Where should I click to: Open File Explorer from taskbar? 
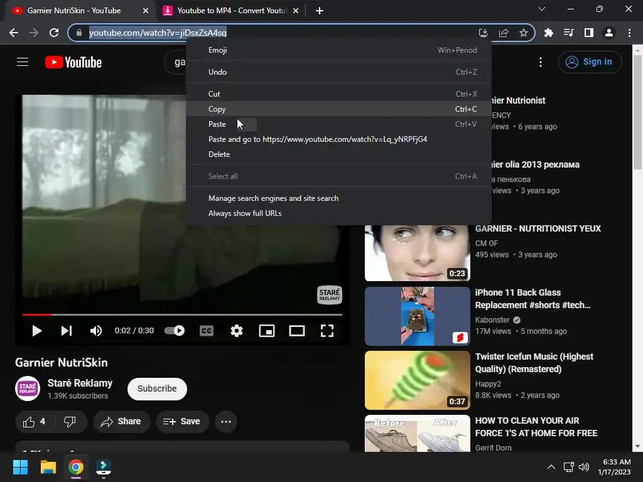click(x=48, y=467)
